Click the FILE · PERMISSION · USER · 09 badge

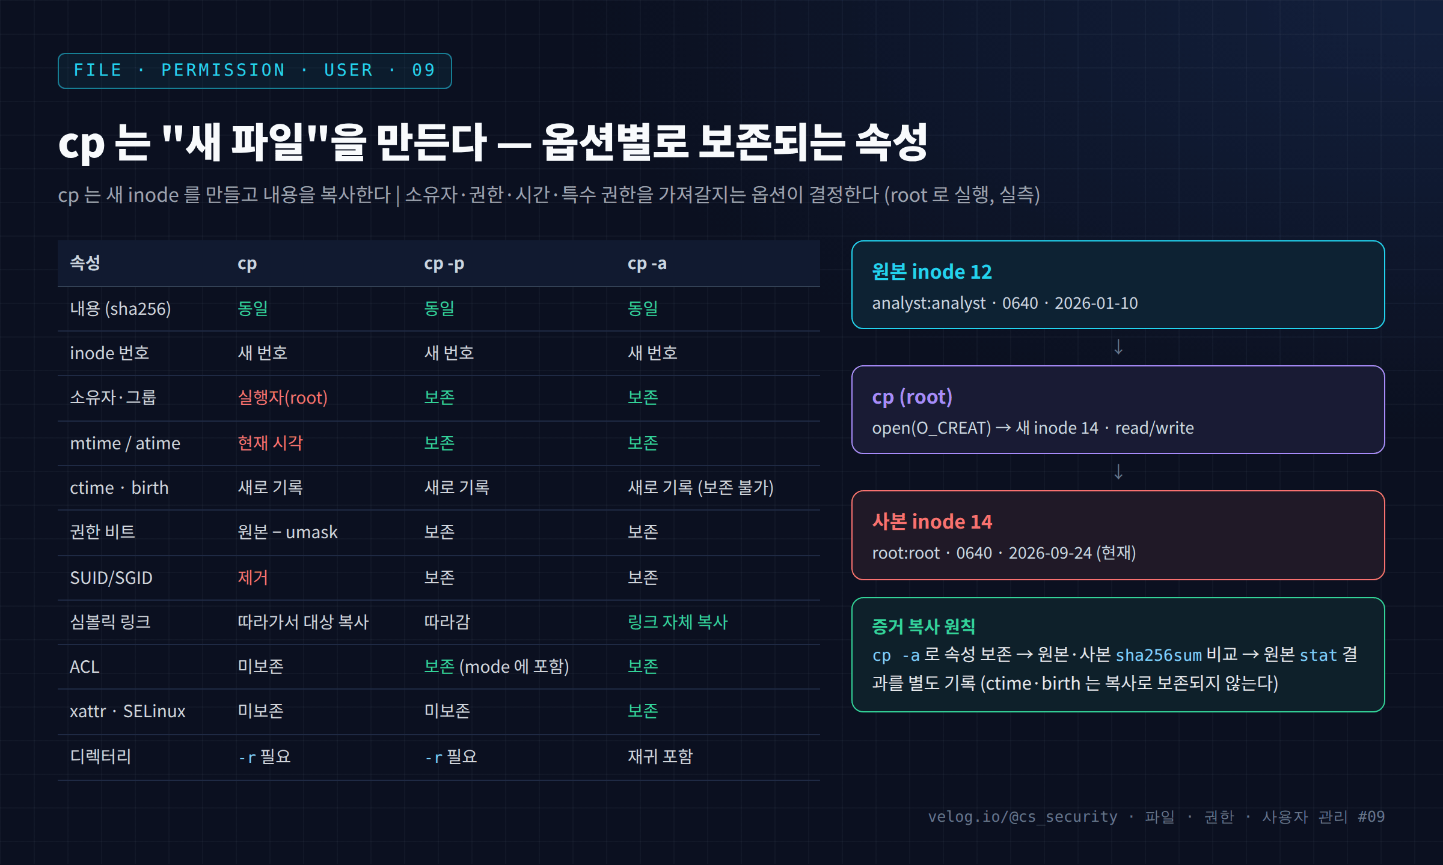pos(254,71)
